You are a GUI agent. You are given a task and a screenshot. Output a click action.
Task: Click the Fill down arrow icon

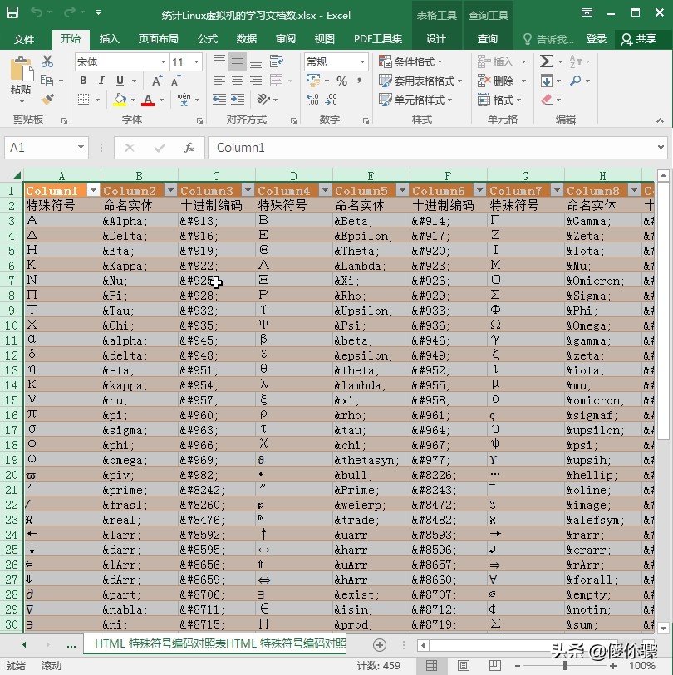tap(547, 81)
